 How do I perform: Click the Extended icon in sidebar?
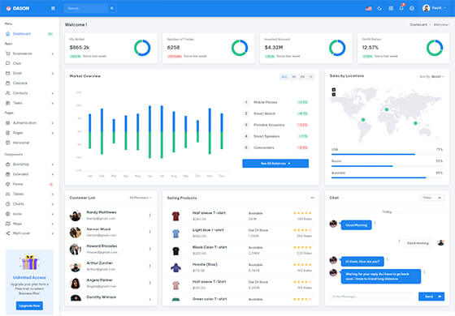point(8,174)
